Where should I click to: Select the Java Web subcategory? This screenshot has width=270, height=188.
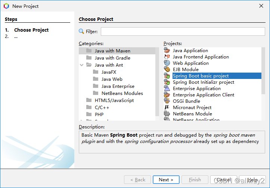pos(112,79)
